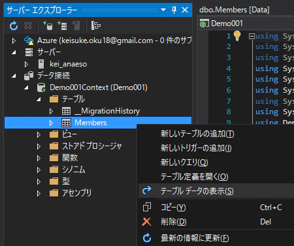
Task: Collapse the サーバー node
Action: (14, 52)
